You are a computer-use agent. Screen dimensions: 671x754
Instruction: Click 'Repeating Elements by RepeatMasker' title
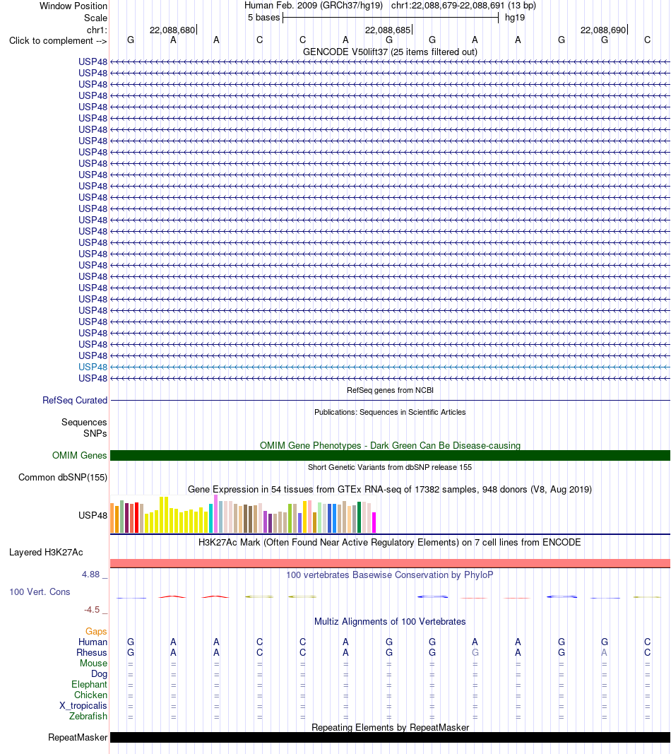[390, 728]
